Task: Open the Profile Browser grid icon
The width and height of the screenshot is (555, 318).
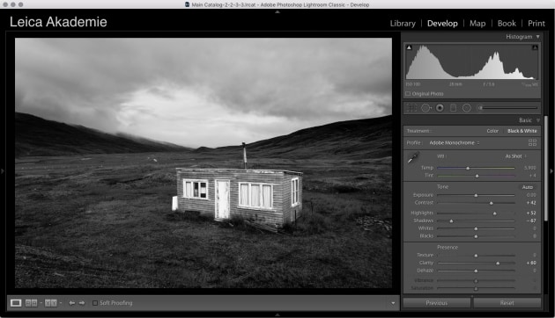Action: [532, 142]
